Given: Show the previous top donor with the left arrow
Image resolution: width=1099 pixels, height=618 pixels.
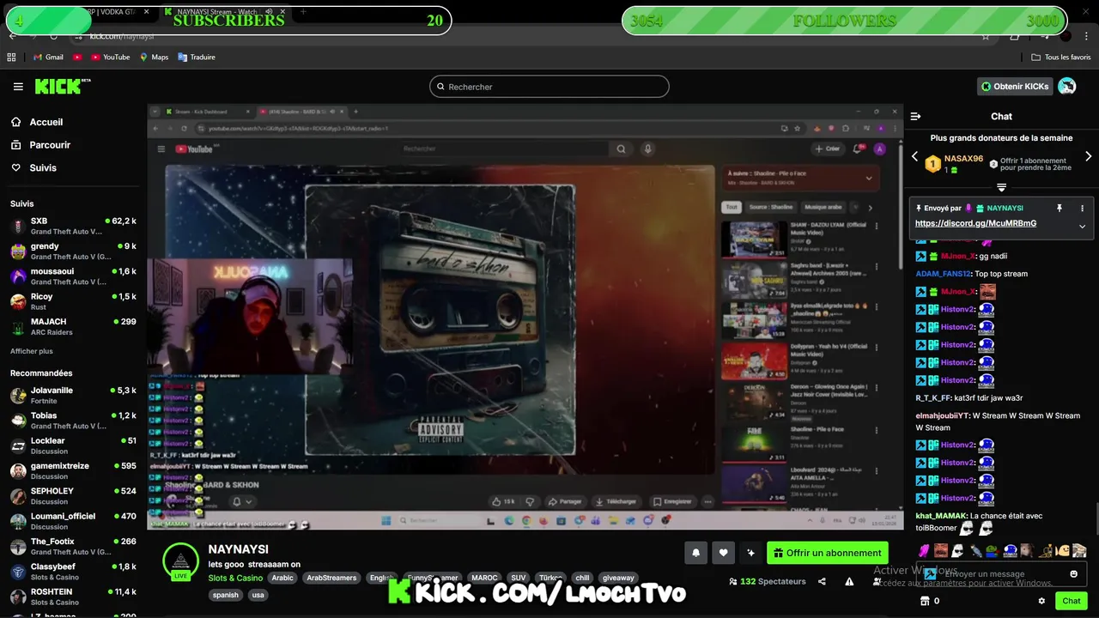Looking at the screenshot, I should [914, 157].
